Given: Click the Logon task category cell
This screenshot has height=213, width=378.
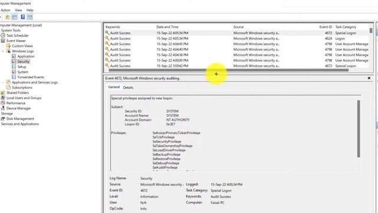Looking at the screenshot, I should [x=340, y=38].
